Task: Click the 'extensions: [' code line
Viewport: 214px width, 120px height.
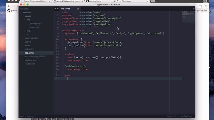Action: [74, 39]
